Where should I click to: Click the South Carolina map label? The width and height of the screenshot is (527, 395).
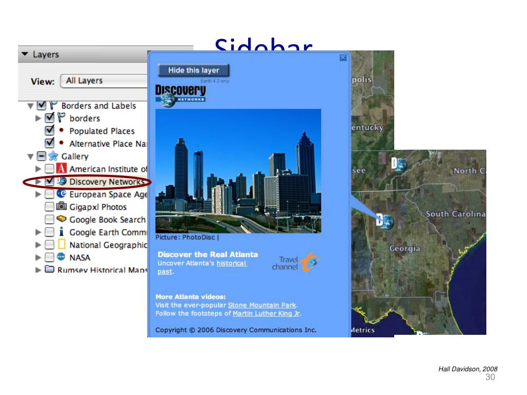click(x=455, y=214)
